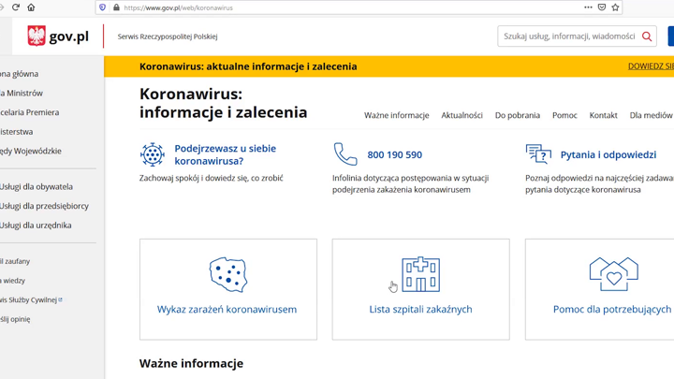Image resolution: width=674 pixels, height=379 pixels.
Task: Open the Aktualności menu tab
Action: coord(462,116)
